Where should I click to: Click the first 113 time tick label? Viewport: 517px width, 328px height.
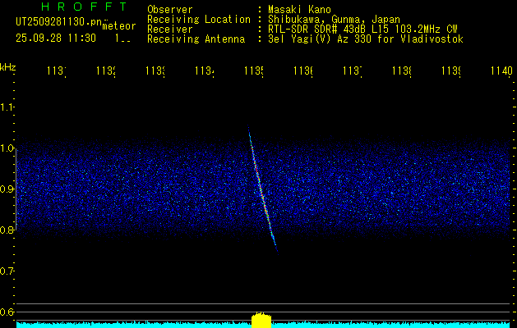(56, 72)
